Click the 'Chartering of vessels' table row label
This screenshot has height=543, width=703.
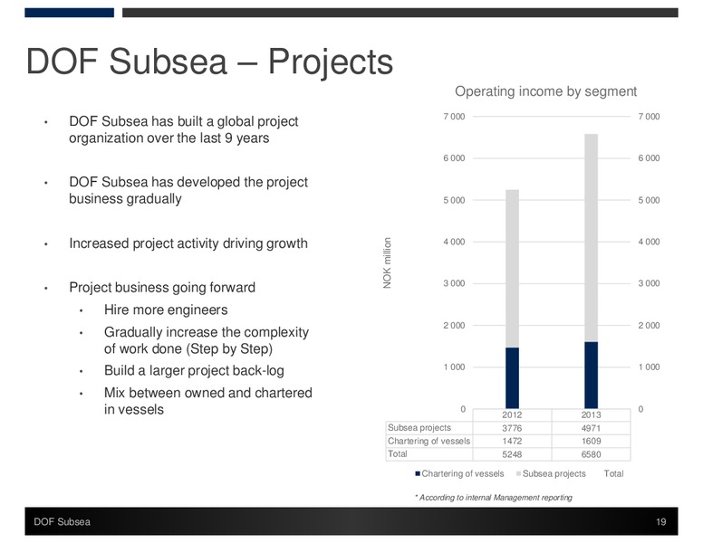pyautogui.click(x=429, y=441)
